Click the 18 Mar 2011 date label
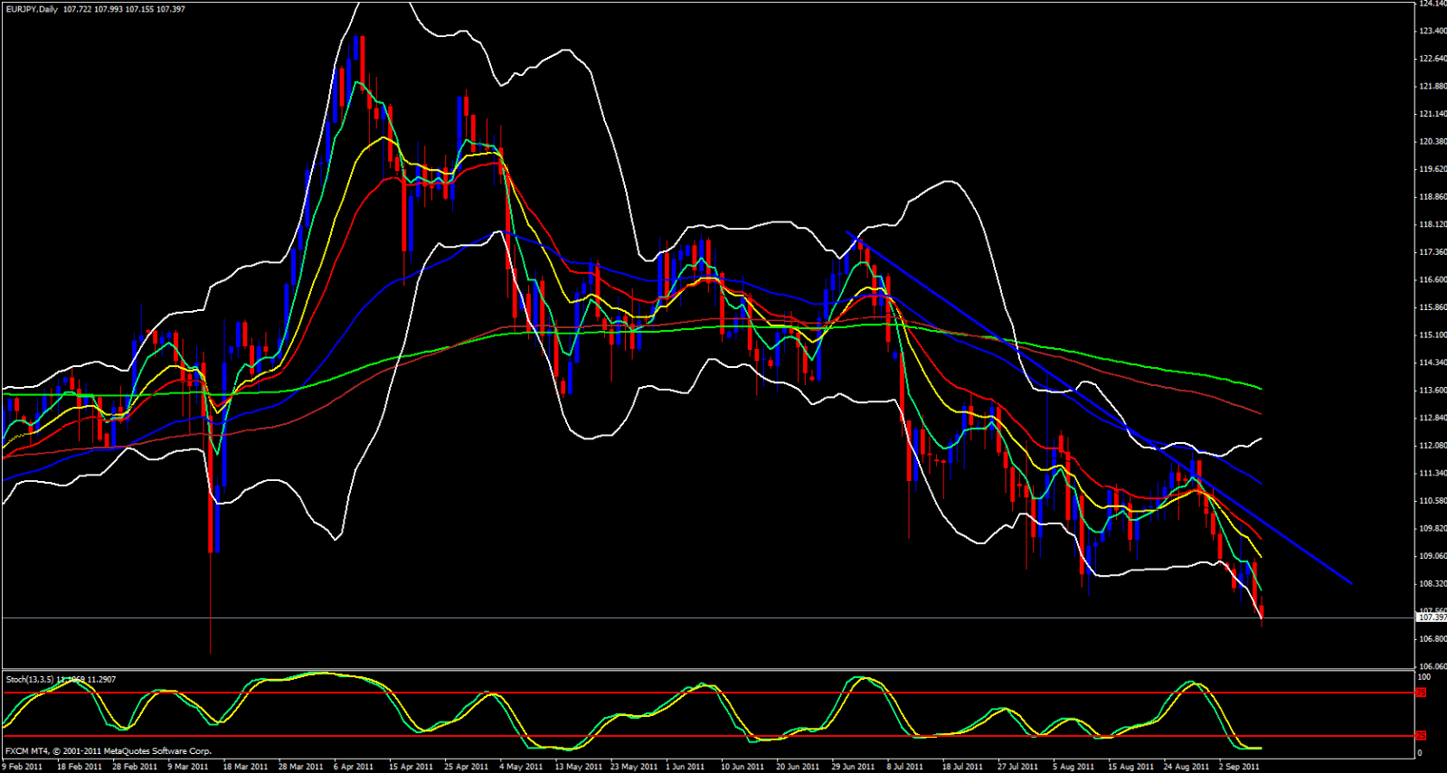This screenshot has height=773, width=1447. 245,767
